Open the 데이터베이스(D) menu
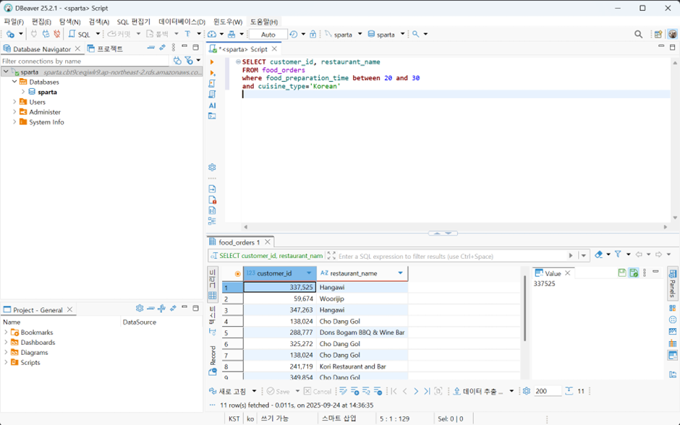 point(182,22)
